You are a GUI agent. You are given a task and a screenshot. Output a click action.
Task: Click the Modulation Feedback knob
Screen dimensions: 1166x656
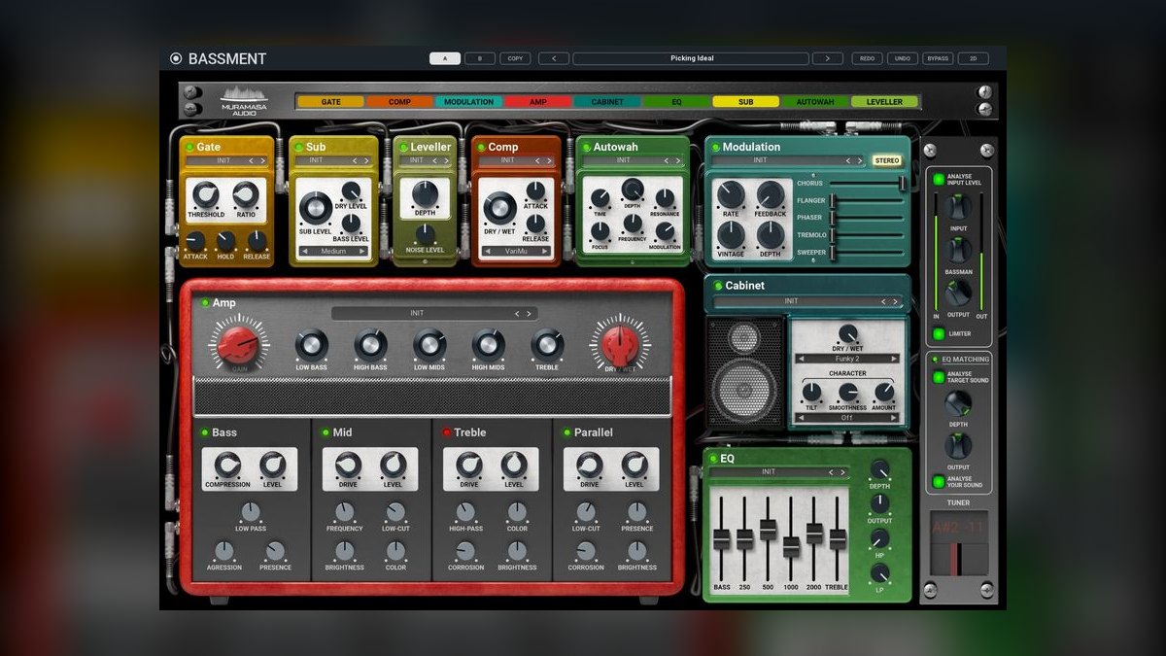[771, 195]
